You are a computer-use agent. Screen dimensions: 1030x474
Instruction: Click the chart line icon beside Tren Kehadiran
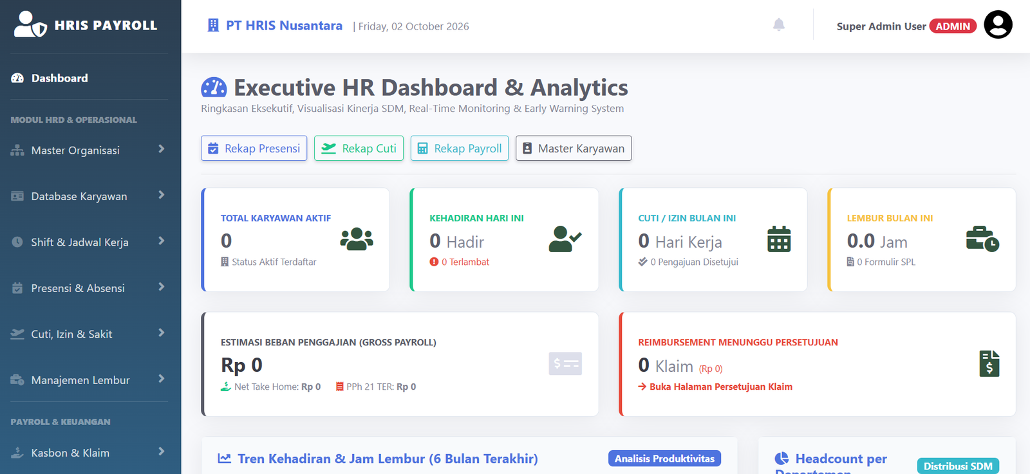(224, 459)
